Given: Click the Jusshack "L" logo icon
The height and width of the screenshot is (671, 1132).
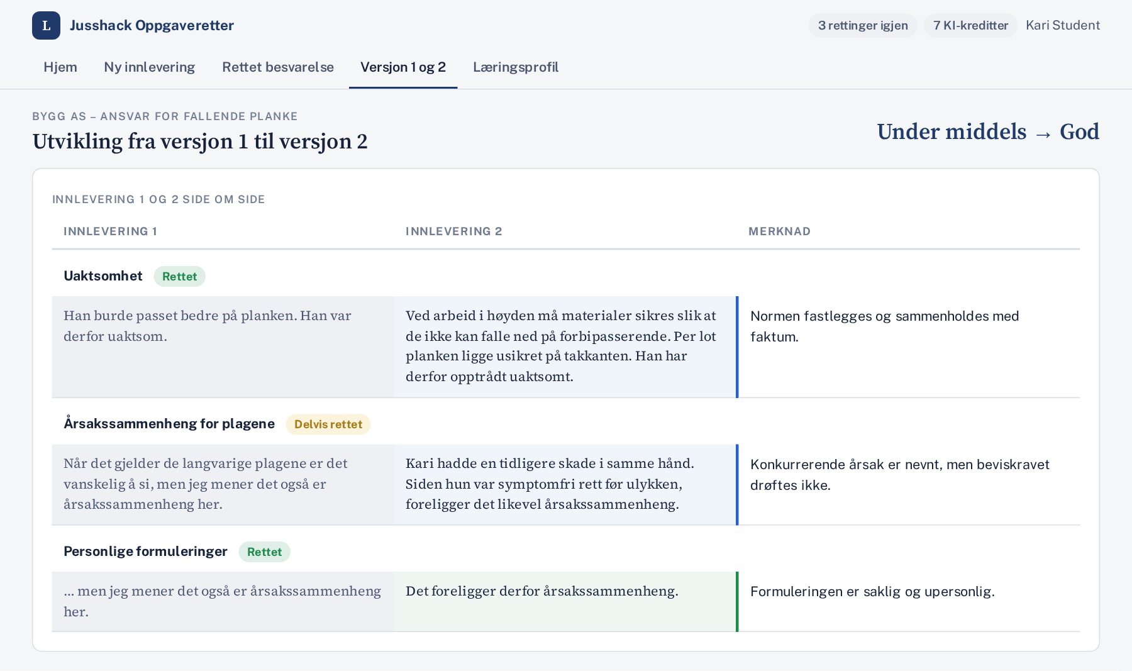Looking at the screenshot, I should click(46, 26).
